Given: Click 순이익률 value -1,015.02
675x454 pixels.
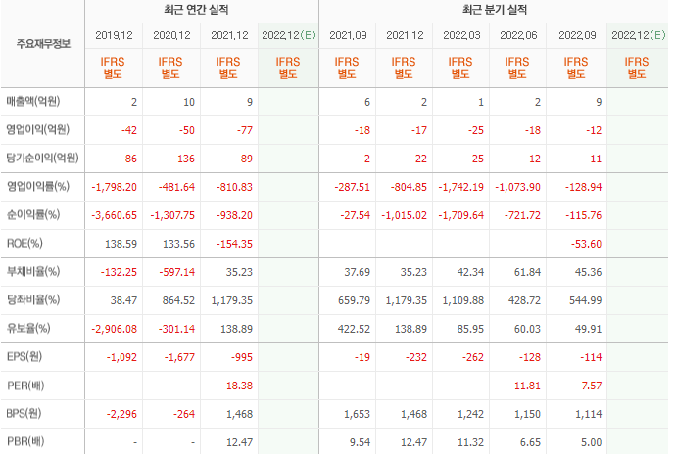Looking at the screenshot, I should (x=405, y=216).
